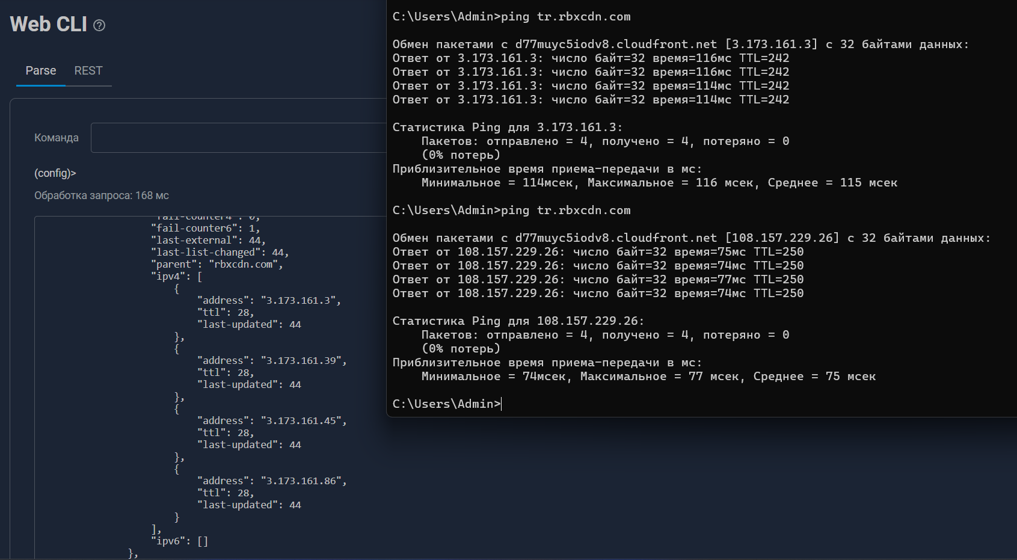Switch to the Parse tab
The image size is (1017, 560).
(41, 71)
